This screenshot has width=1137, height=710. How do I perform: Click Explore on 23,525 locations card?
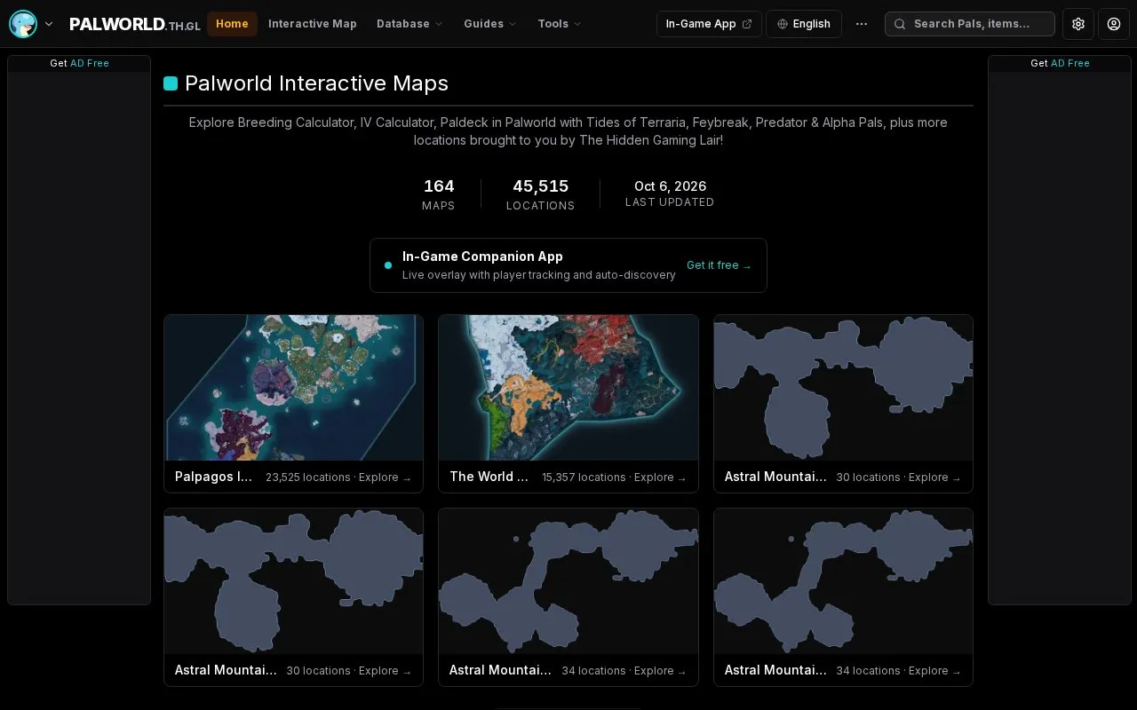point(386,477)
